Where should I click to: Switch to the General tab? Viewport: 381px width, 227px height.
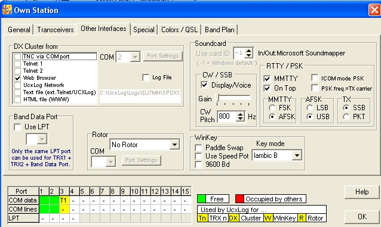[x=19, y=30]
